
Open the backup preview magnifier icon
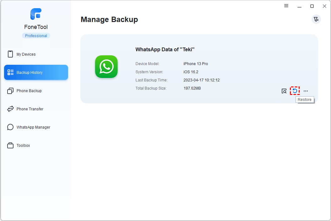[284, 91]
